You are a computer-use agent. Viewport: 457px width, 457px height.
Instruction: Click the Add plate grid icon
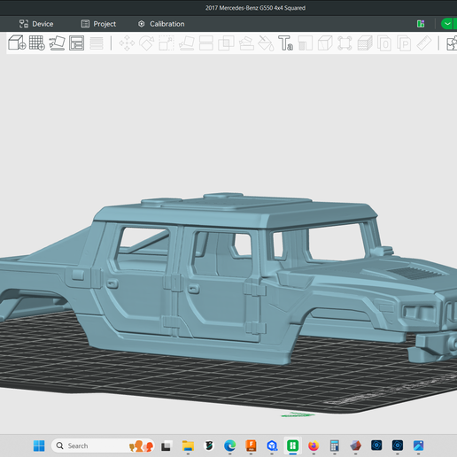pyautogui.click(x=37, y=43)
